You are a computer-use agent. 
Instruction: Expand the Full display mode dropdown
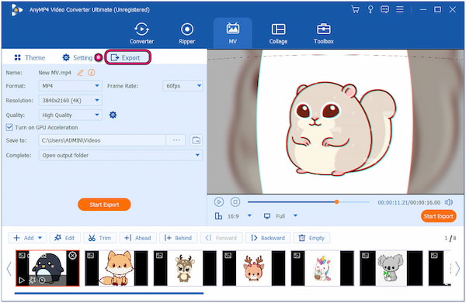pos(295,216)
